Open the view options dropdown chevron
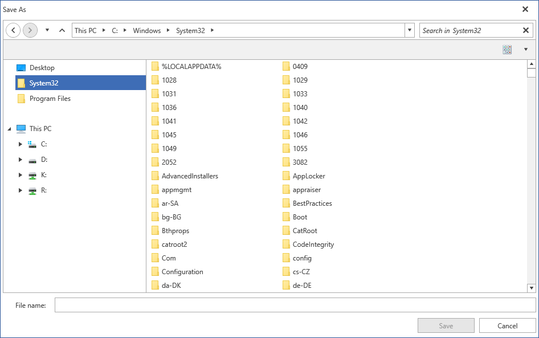 point(525,49)
